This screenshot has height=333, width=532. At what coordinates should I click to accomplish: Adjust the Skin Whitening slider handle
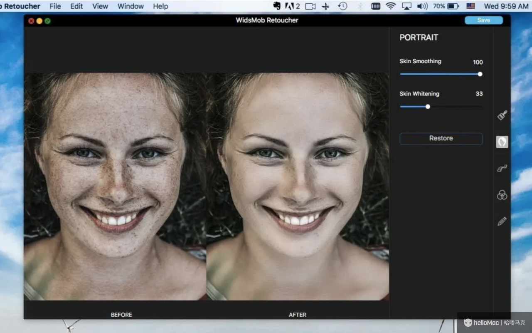click(428, 107)
